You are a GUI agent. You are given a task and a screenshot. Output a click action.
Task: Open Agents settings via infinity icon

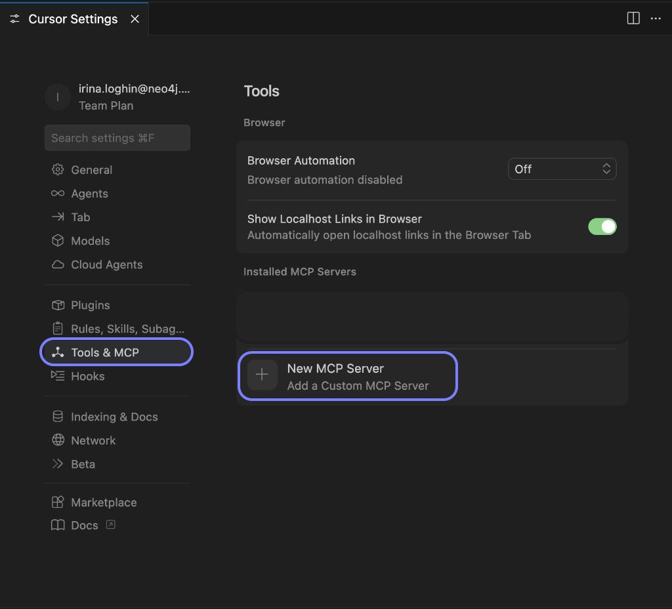coord(58,193)
